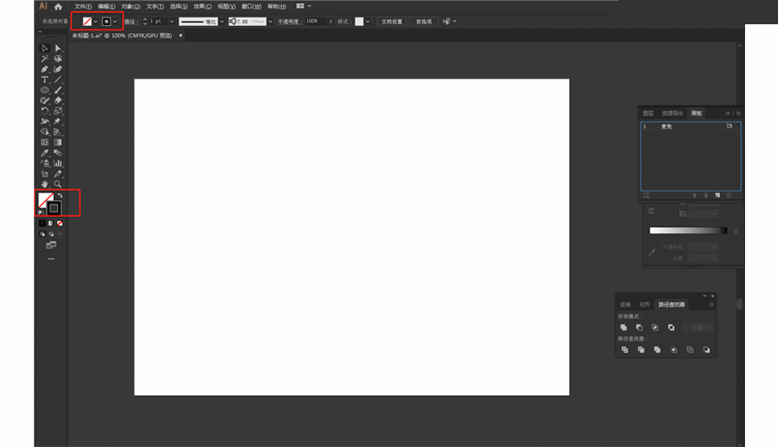Select the Type tool in toolbar
Screen dimensions: 778x447
(x=44, y=80)
